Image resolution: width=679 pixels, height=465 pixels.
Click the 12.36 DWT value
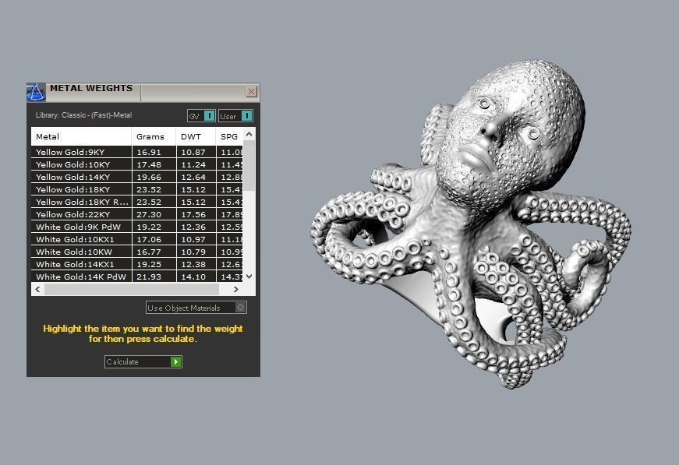coord(193,227)
